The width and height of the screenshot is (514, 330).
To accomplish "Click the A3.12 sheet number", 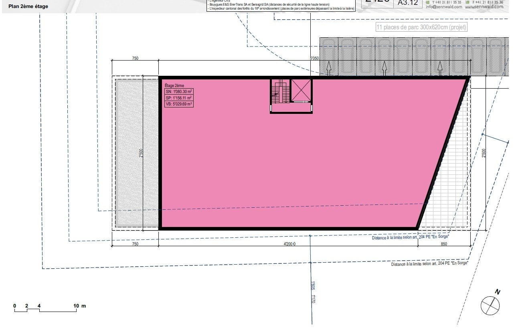I will point(408,3).
